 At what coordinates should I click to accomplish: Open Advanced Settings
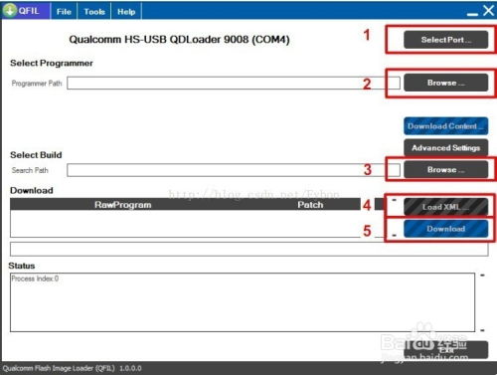(445, 148)
